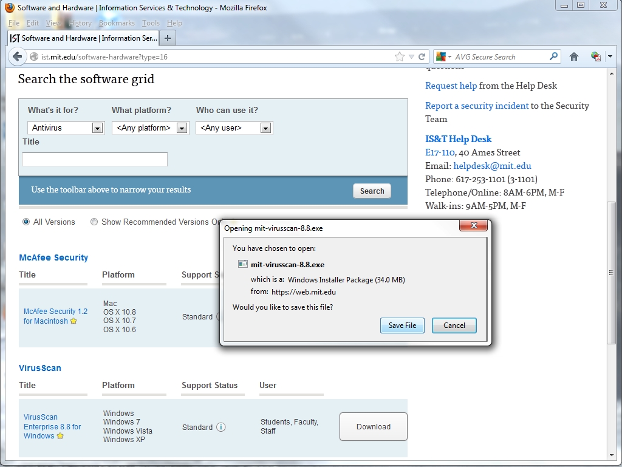
Task: Click the URL history dropdown arrow in address bar
Action: click(411, 56)
